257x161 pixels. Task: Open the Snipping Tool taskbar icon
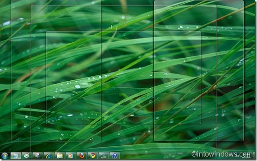click(x=38, y=156)
